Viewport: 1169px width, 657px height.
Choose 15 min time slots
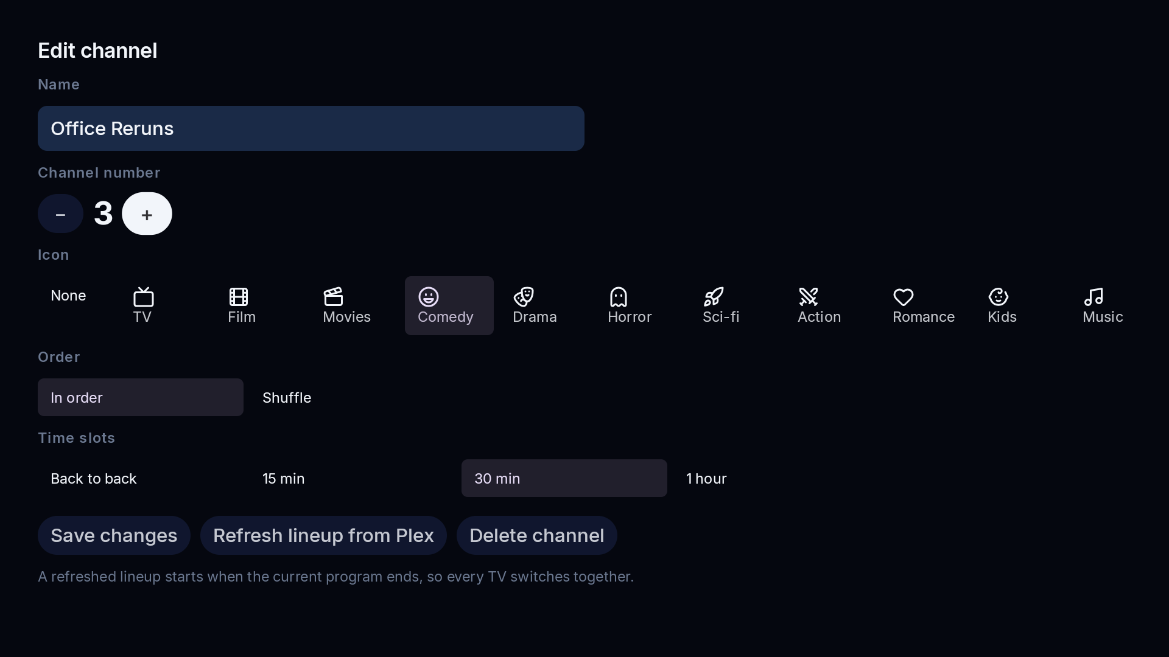coord(353,478)
